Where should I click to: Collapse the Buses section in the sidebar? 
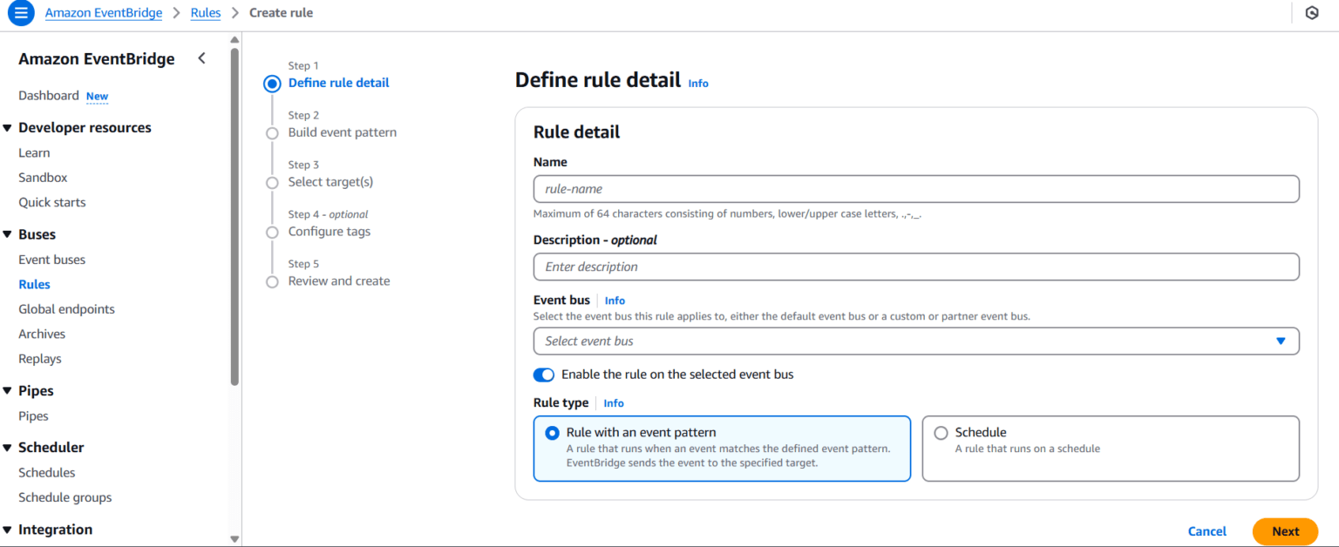pyautogui.click(x=8, y=233)
